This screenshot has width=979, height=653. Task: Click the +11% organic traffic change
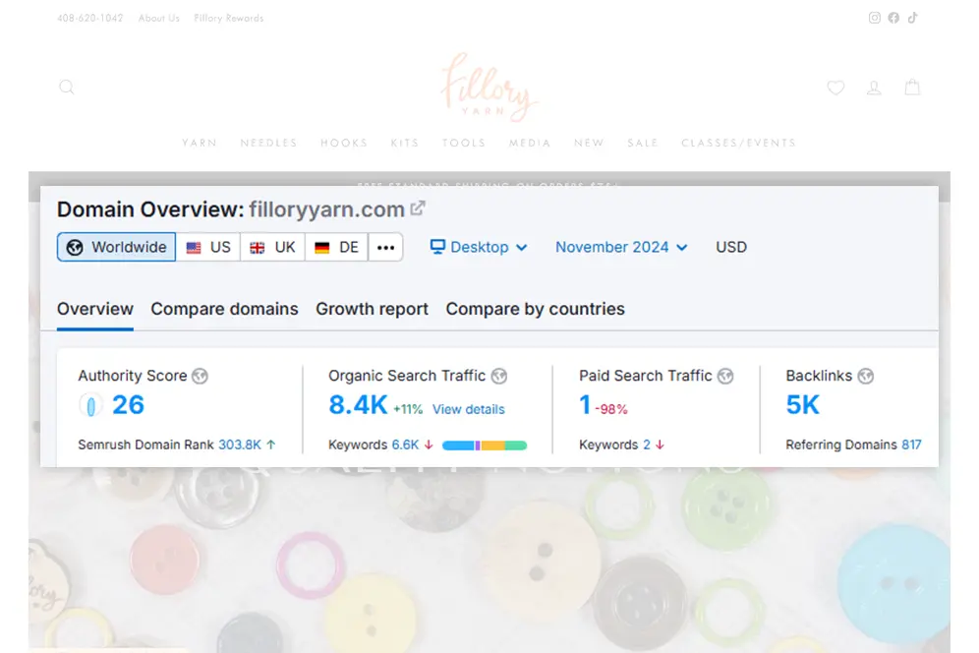point(408,409)
